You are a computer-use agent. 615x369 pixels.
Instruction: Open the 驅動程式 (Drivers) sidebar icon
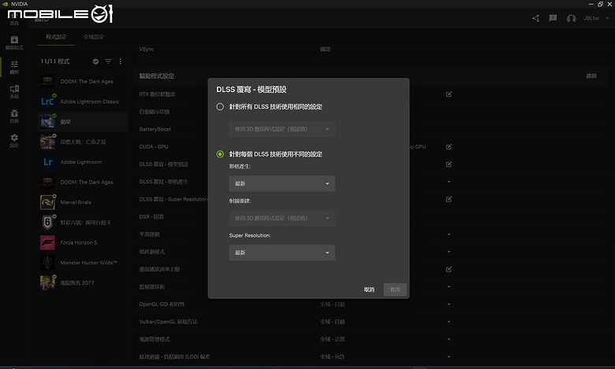(14, 42)
